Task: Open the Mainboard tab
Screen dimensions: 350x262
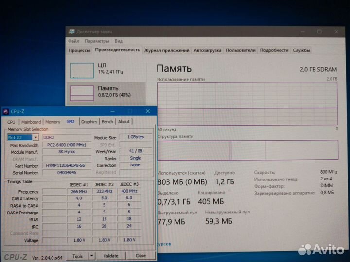Action: tap(31, 122)
